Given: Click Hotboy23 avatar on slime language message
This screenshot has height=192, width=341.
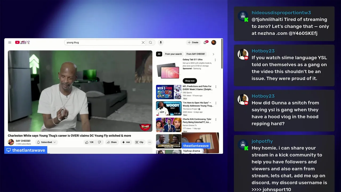Looking at the screenshot, I should click(x=243, y=54).
